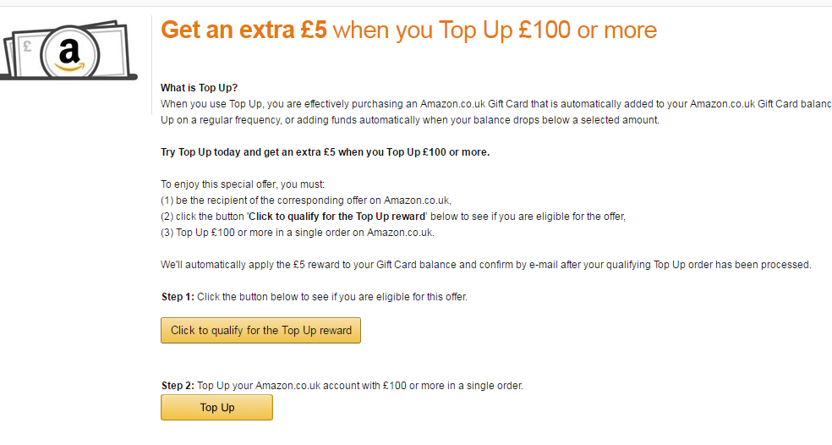Click "when you Top Up £100 or more" headline text
This screenshot has width=832, height=445.
(495, 30)
